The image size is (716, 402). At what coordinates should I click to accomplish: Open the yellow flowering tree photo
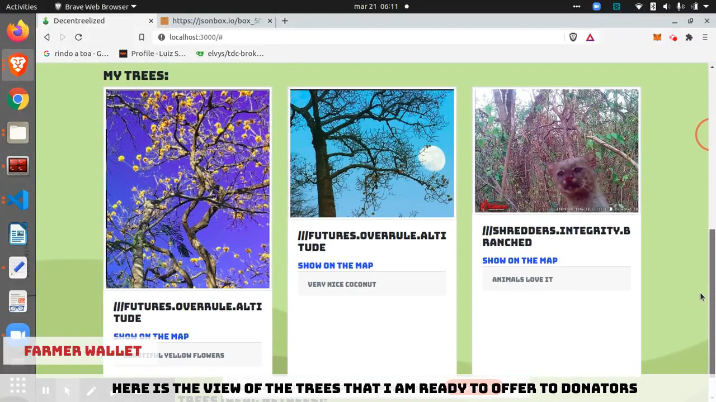187,189
